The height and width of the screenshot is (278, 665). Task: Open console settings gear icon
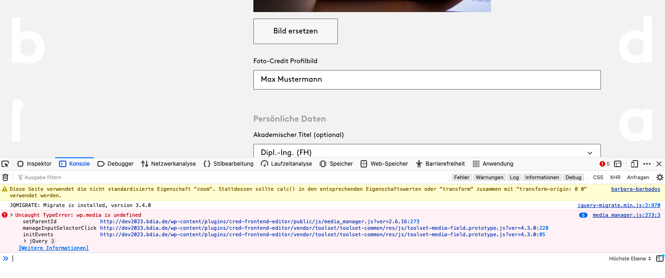point(659,177)
